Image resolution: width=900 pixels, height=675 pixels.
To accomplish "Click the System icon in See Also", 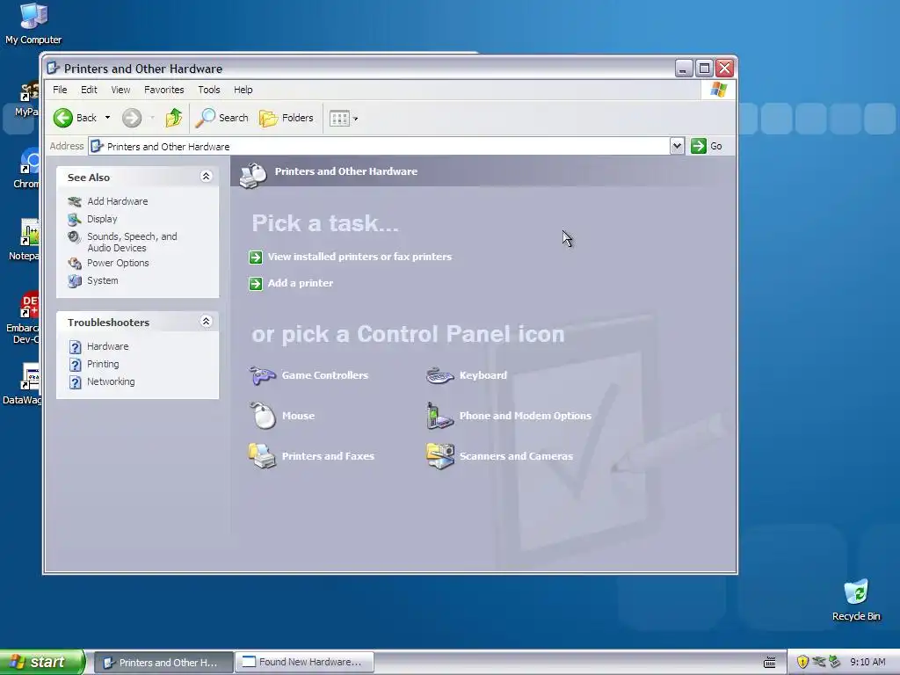I will (75, 280).
